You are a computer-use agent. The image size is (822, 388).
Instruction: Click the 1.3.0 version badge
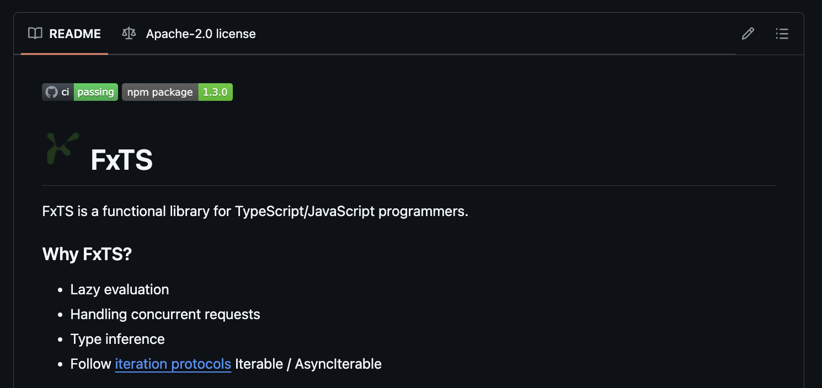pyautogui.click(x=215, y=92)
